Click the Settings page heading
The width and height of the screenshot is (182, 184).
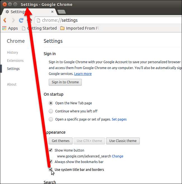click(x=53, y=41)
